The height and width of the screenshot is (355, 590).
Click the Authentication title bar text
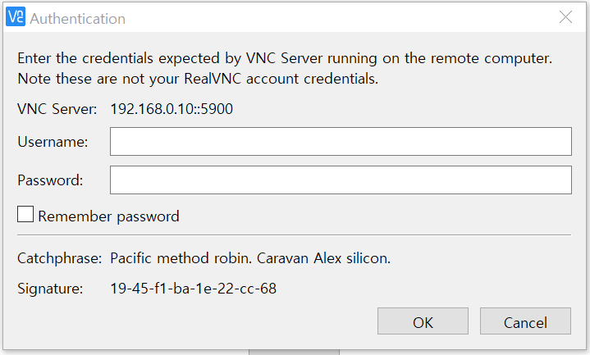78,18
